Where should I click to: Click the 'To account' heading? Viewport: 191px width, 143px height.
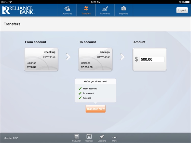point(88,42)
